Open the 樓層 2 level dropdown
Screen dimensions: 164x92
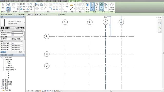[x=38, y=15]
